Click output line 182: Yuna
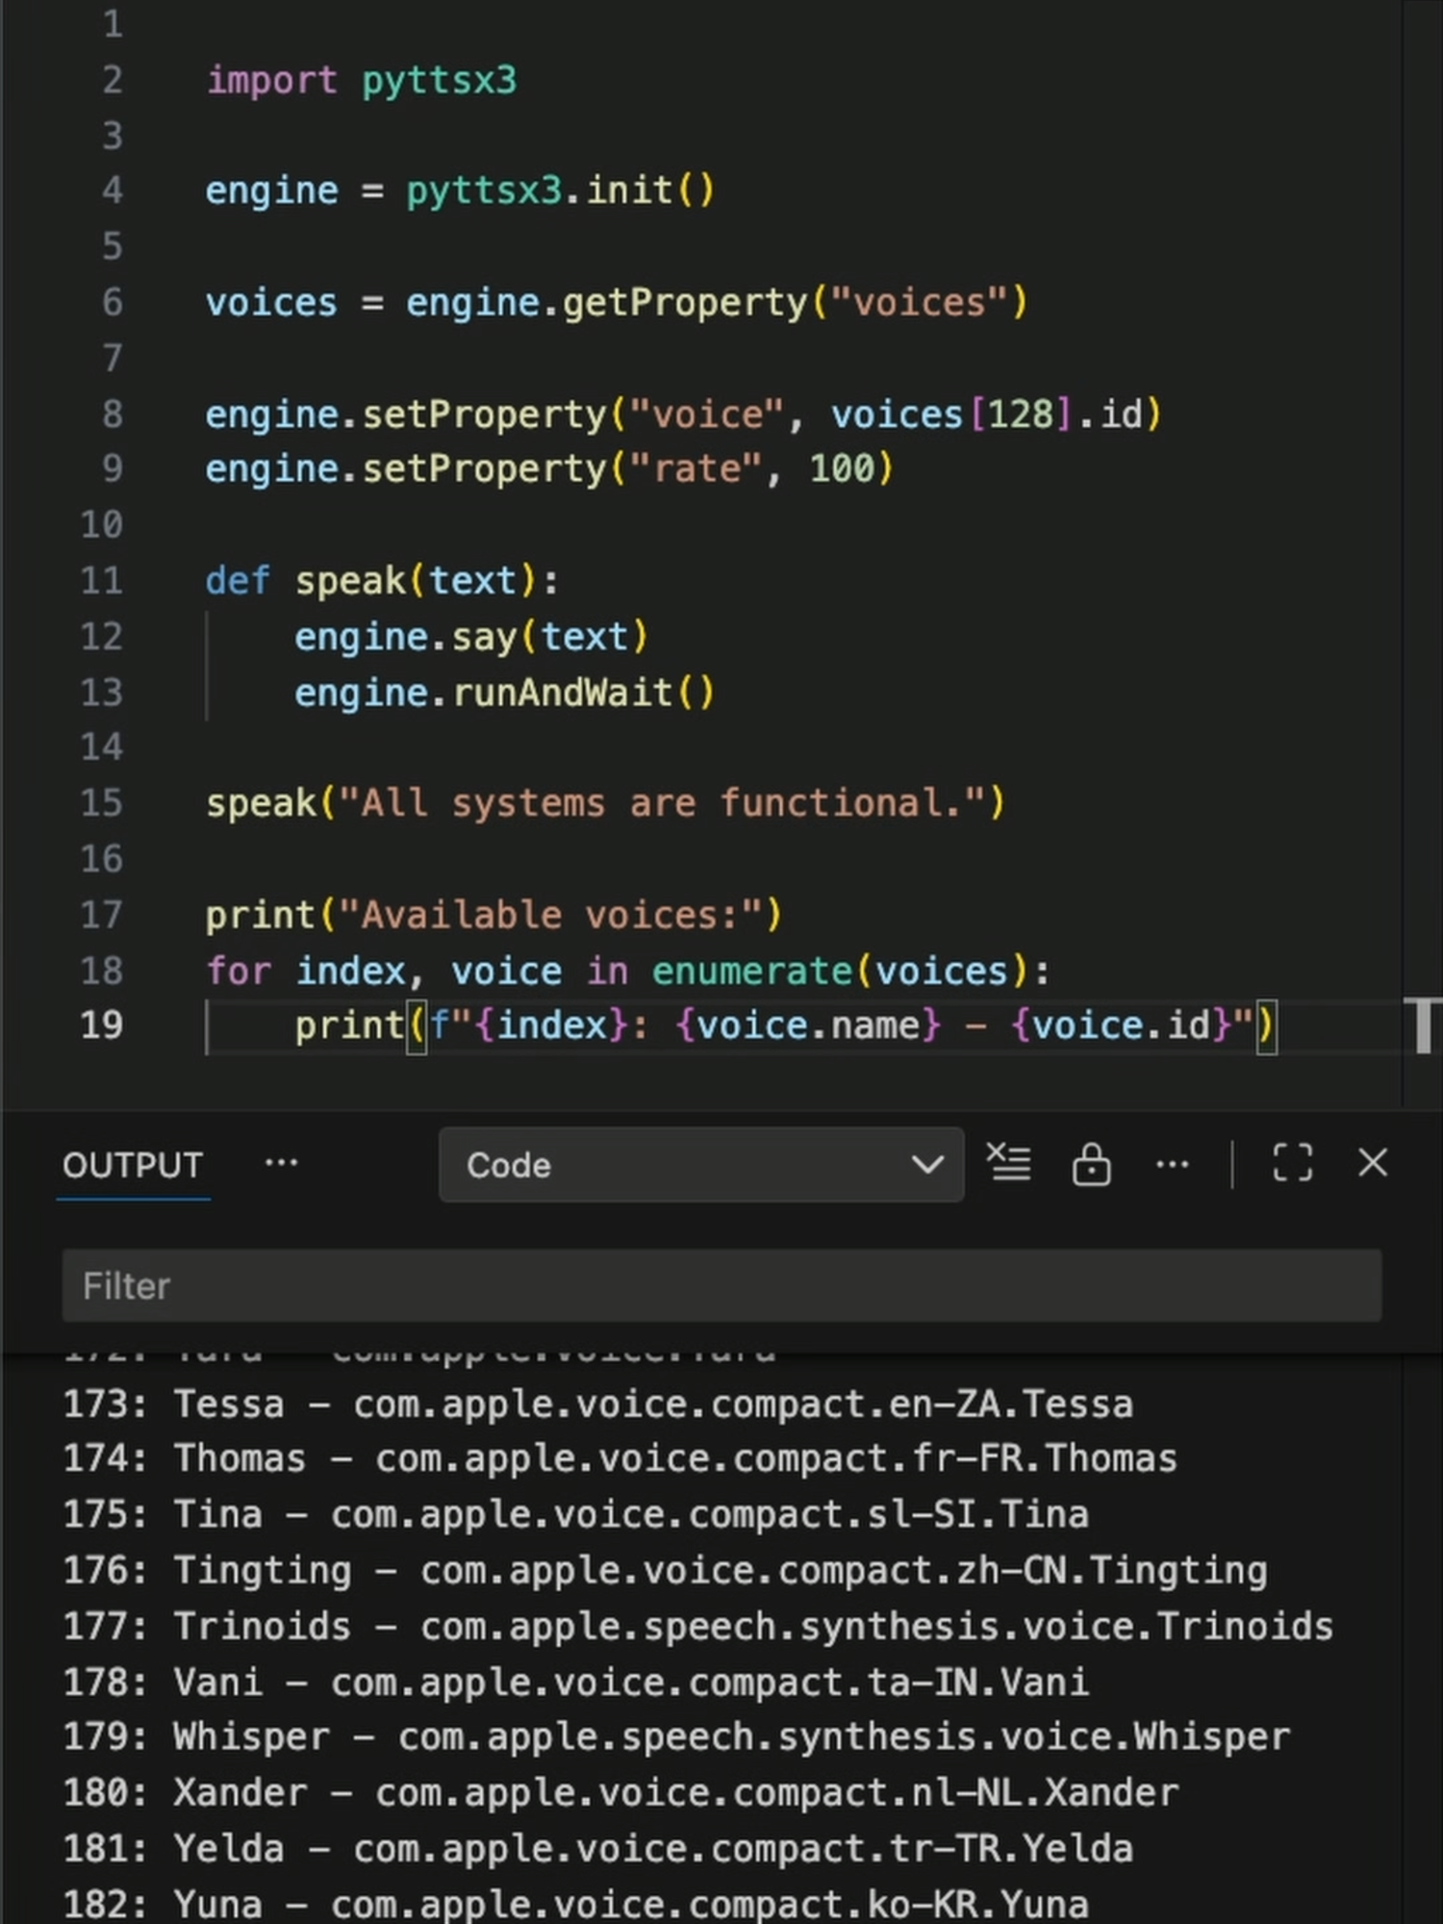The image size is (1443, 1924). tap(576, 1904)
